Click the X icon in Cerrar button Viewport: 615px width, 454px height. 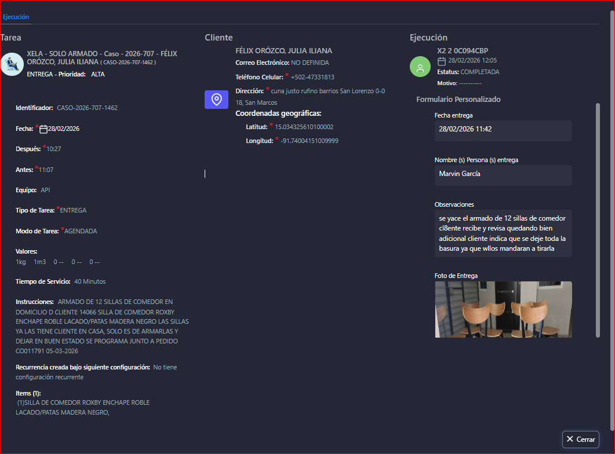point(570,440)
